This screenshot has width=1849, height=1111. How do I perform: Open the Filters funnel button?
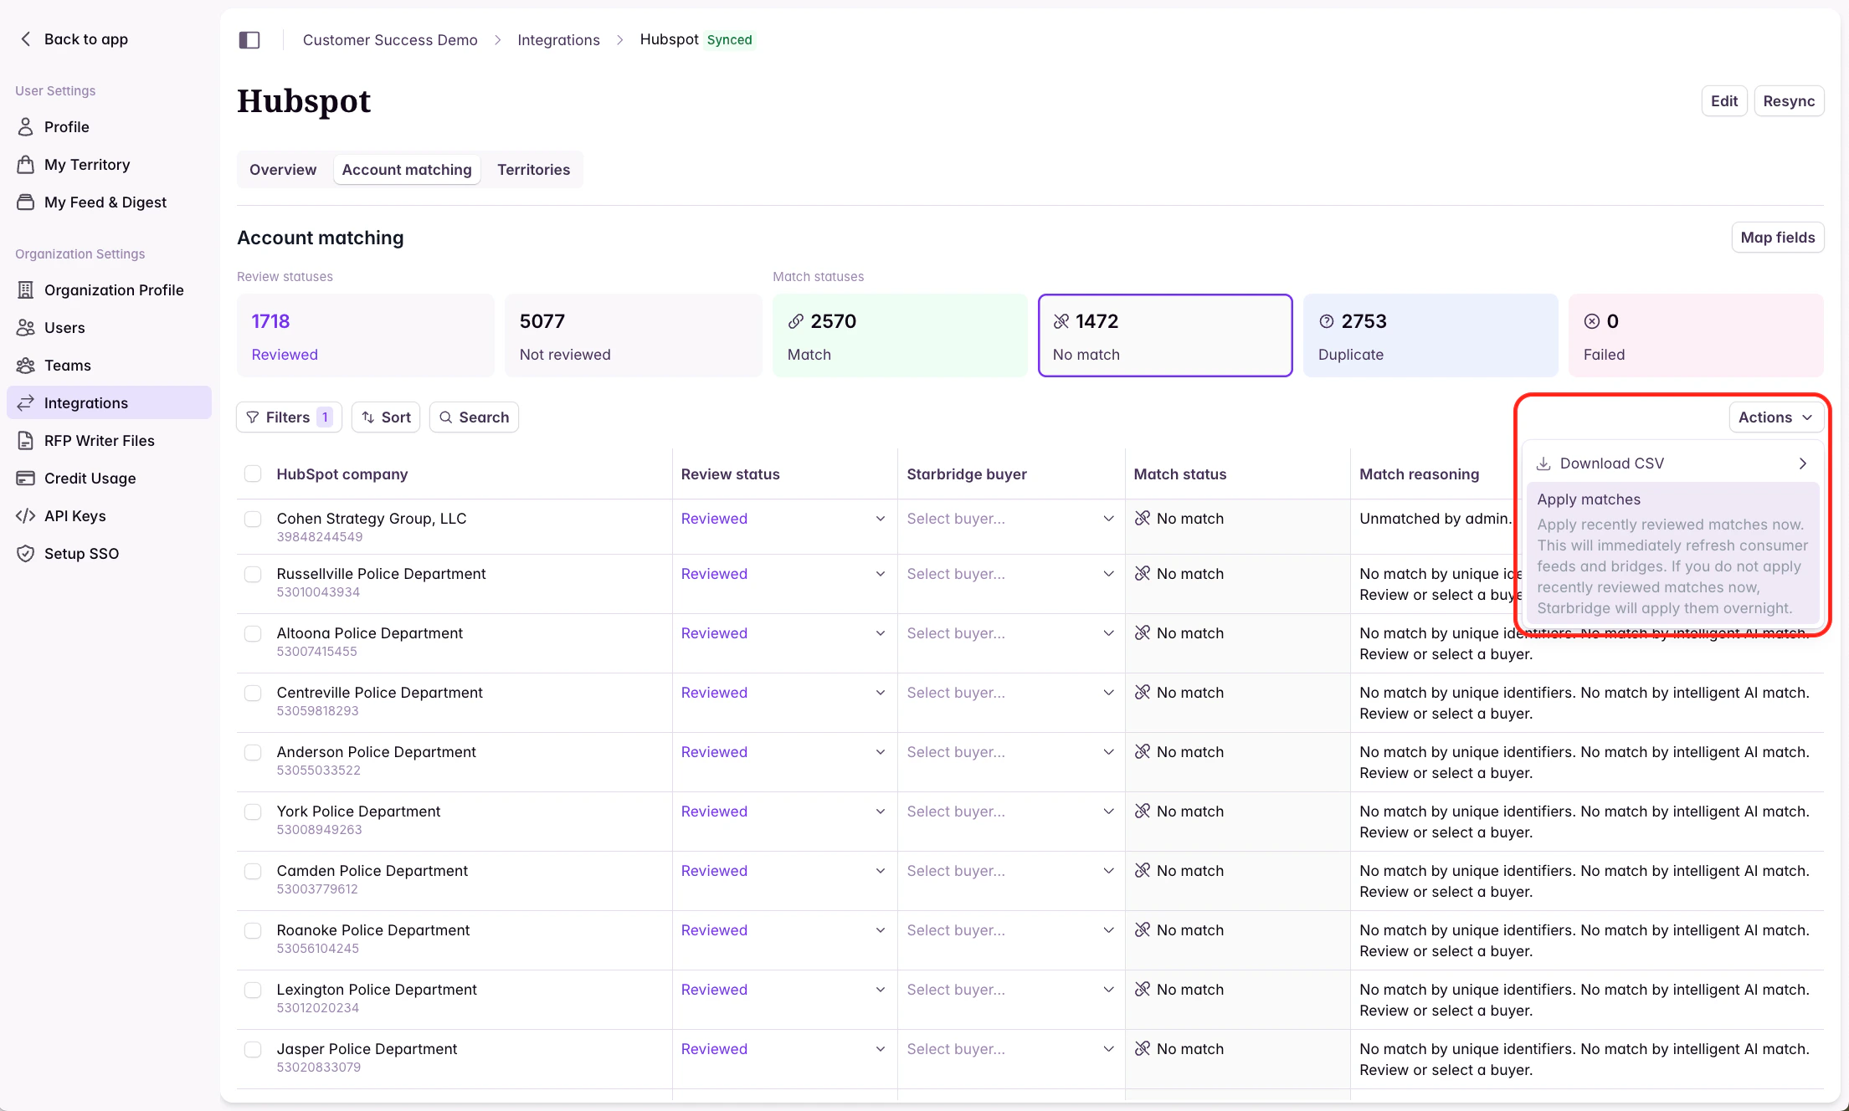pyautogui.click(x=289, y=417)
